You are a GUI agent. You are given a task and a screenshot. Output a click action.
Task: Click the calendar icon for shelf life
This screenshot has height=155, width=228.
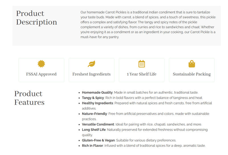[142, 64]
